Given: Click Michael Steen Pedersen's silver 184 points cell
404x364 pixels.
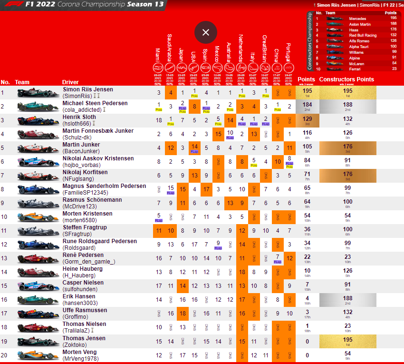Looking at the screenshot, I should coord(307,107).
